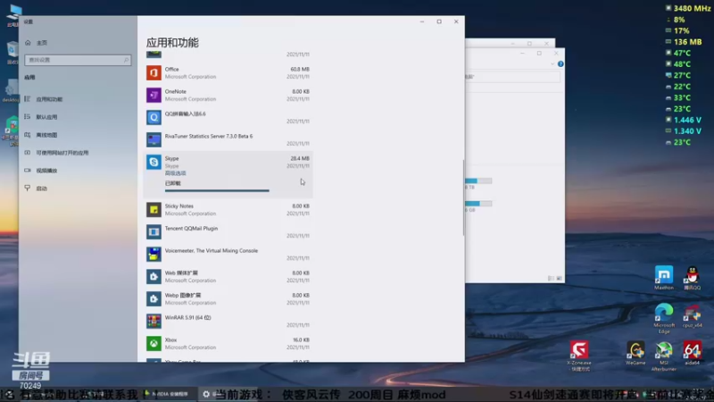Open 启动 sidebar item
Image resolution: width=714 pixels, height=402 pixels.
[x=41, y=188]
